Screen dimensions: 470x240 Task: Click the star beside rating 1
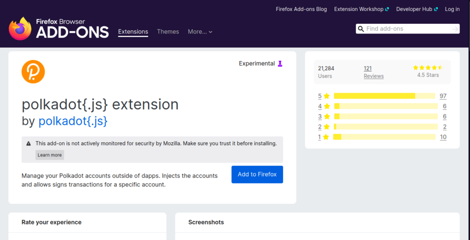[x=326, y=137]
